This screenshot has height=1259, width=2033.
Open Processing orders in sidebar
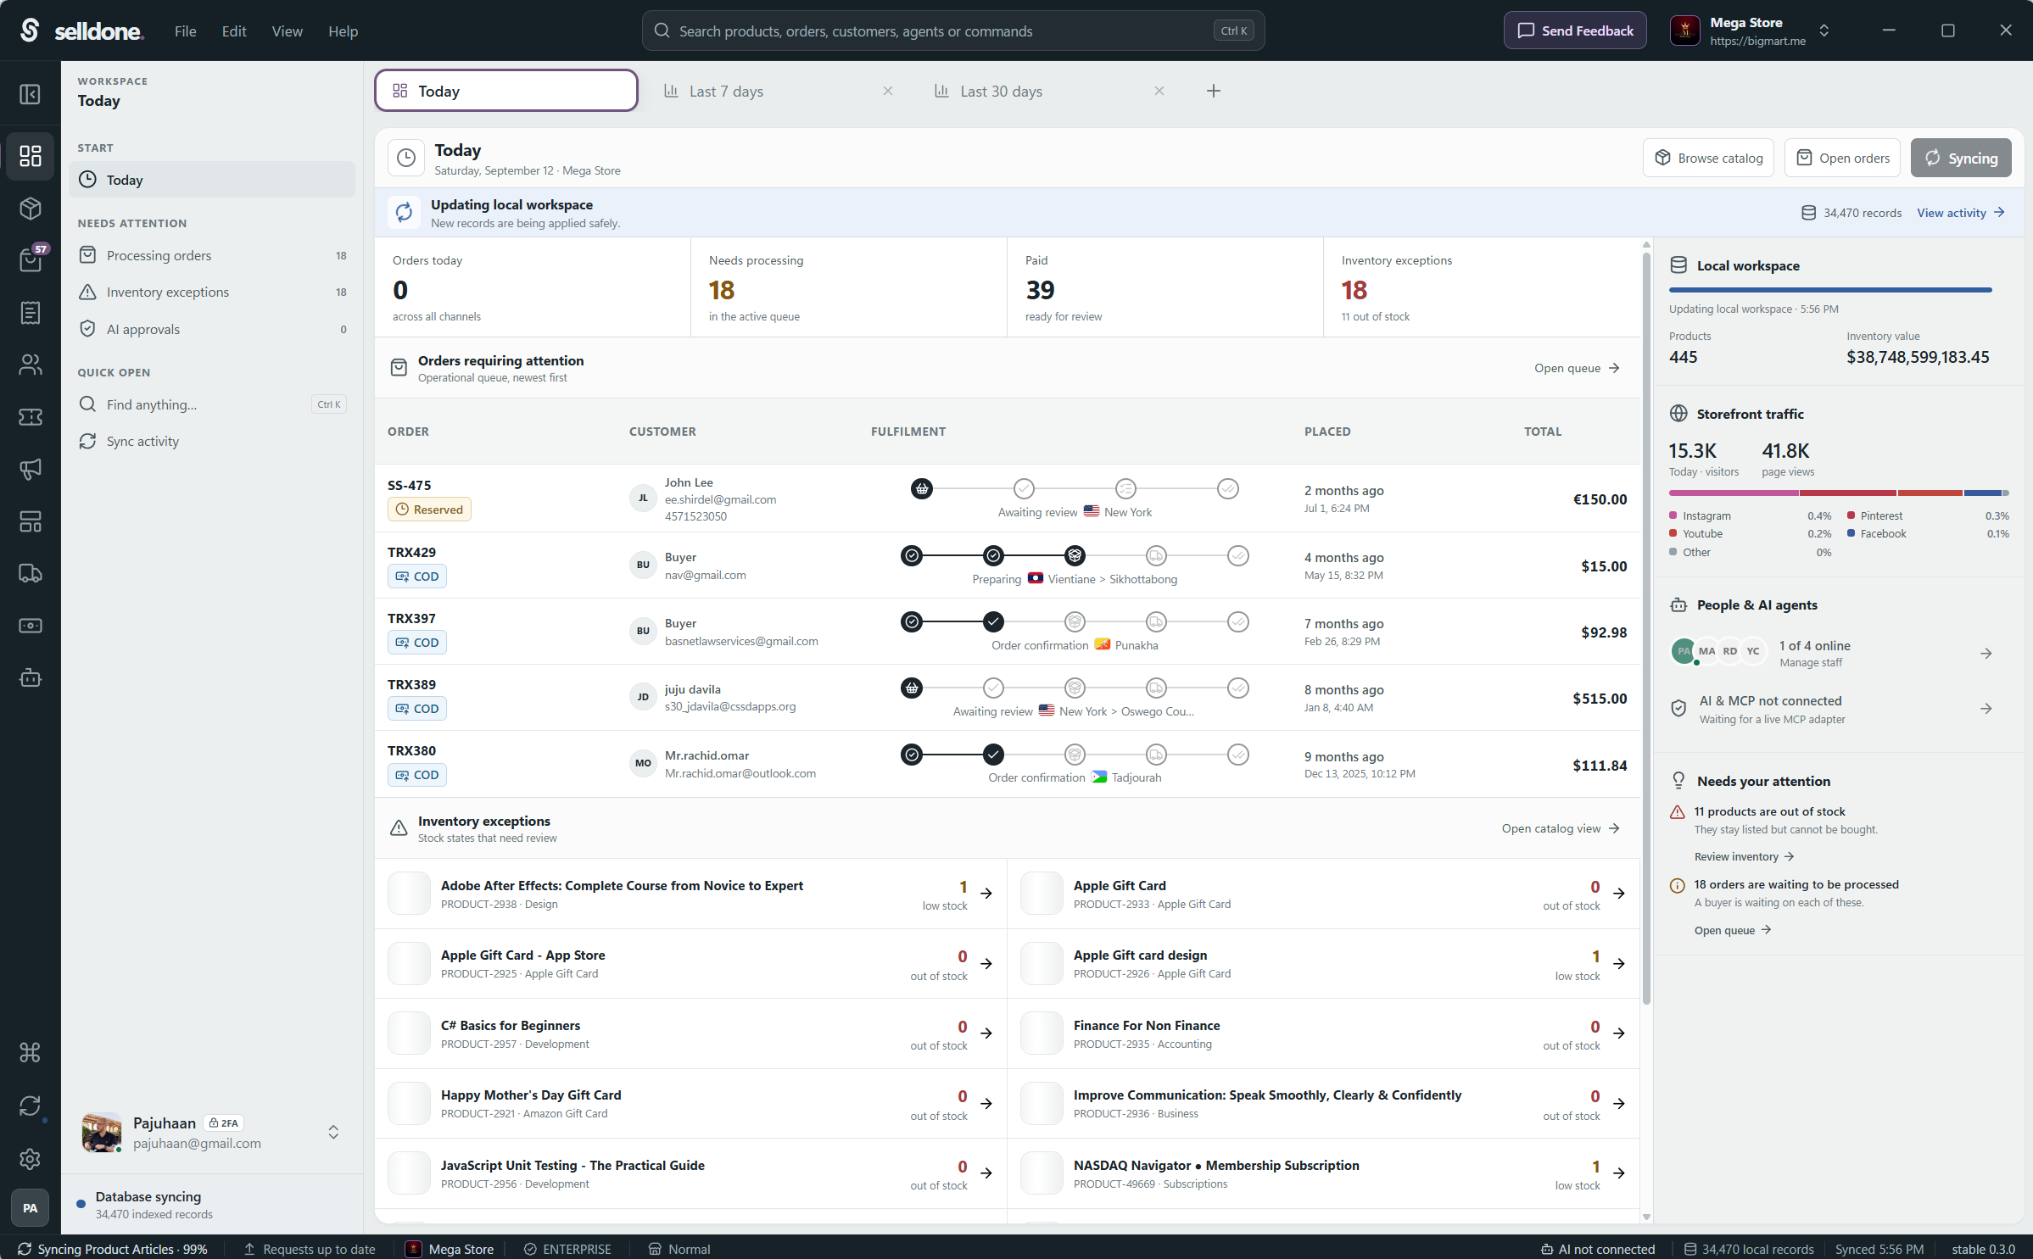212,256
